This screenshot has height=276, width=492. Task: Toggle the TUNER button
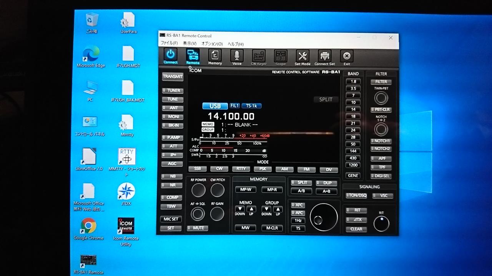[173, 91]
